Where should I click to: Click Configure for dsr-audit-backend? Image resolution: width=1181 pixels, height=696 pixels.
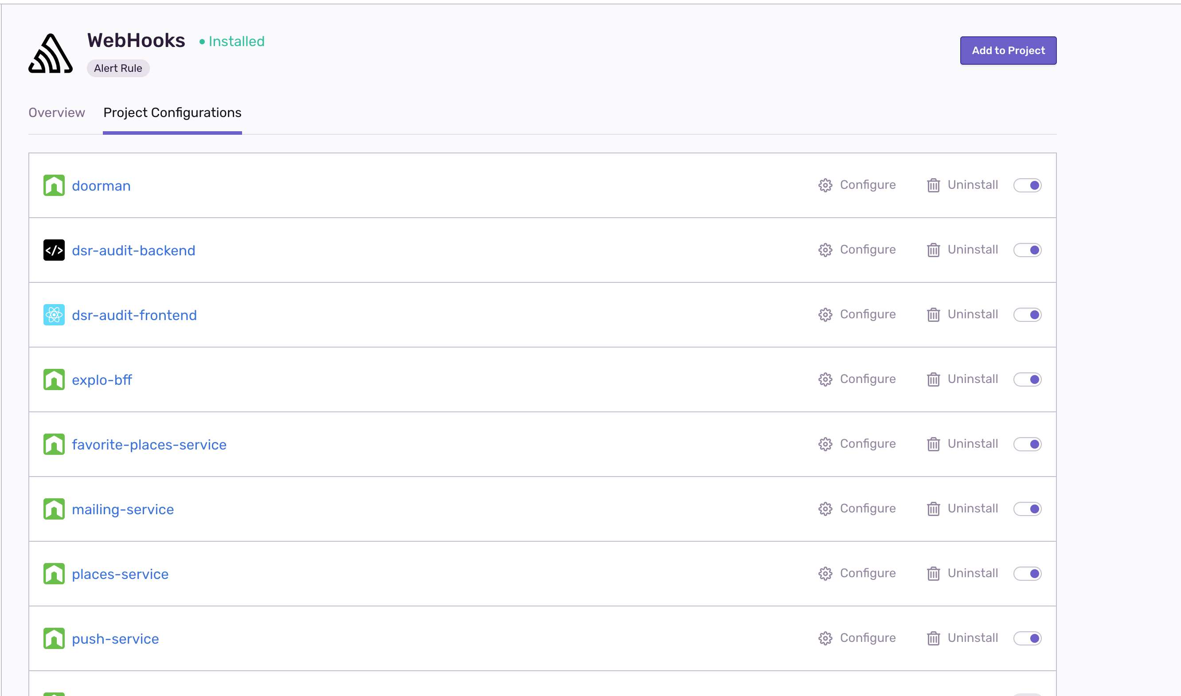867,250
